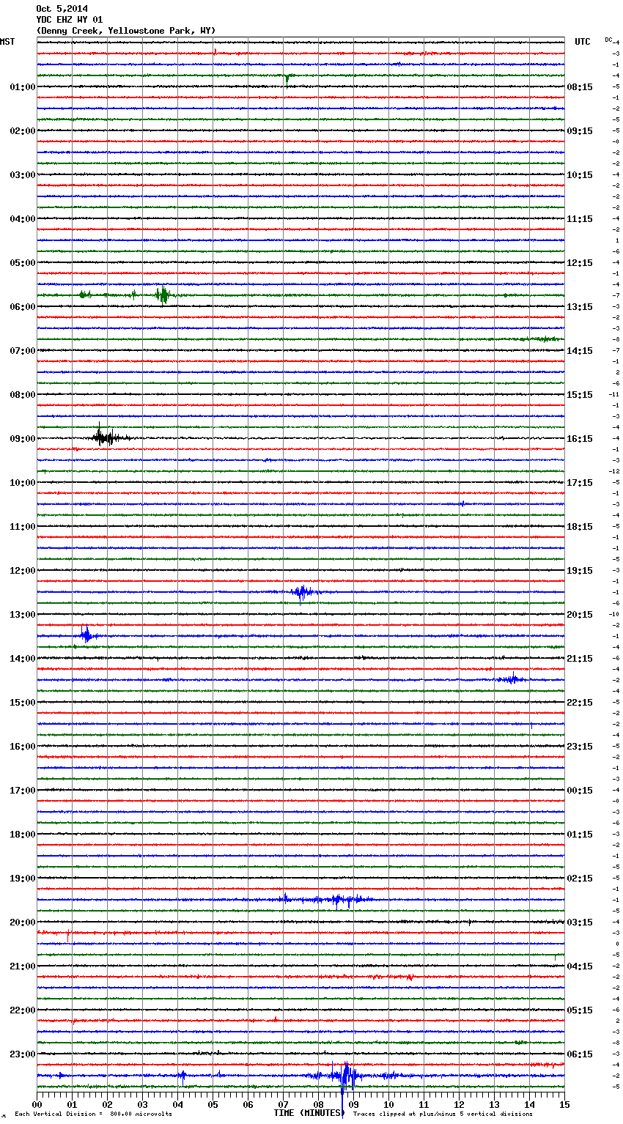
Task: Click the 05 minute tick label on the bottom axis
Action: pos(213,1104)
